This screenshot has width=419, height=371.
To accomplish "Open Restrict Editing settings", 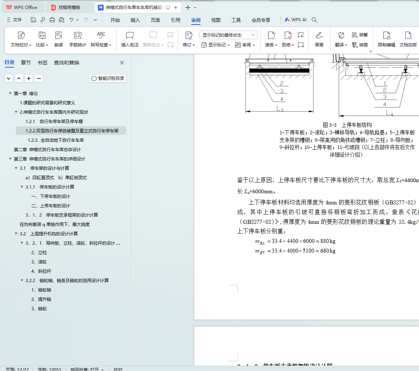I will tap(386, 39).
